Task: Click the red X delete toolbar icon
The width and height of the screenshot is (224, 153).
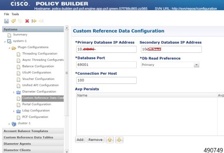Action: (x=27, y=21)
